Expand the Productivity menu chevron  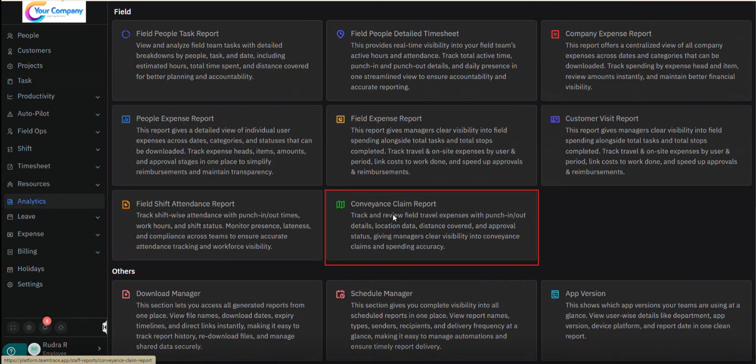(x=98, y=97)
